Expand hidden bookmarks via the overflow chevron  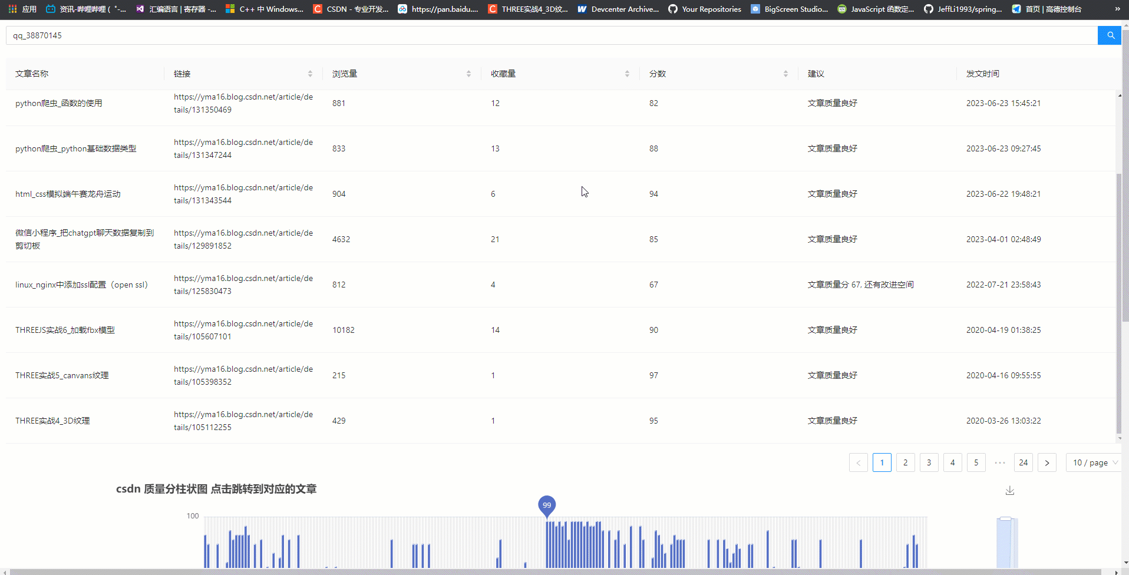click(1118, 9)
